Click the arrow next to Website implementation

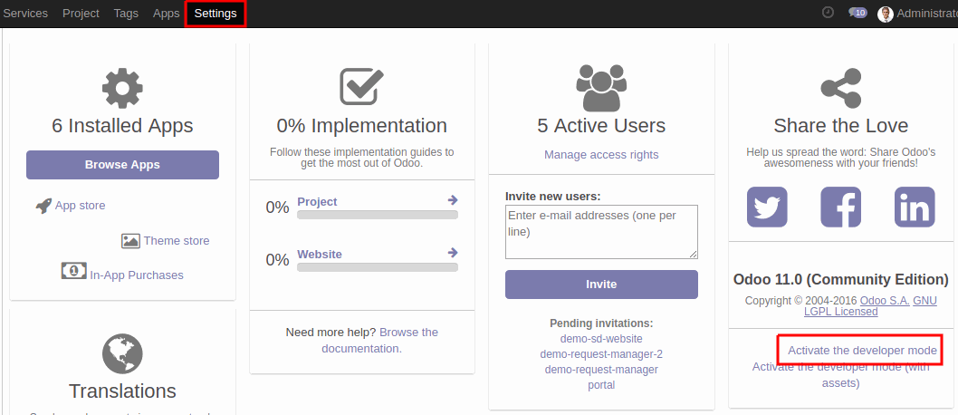coord(453,253)
